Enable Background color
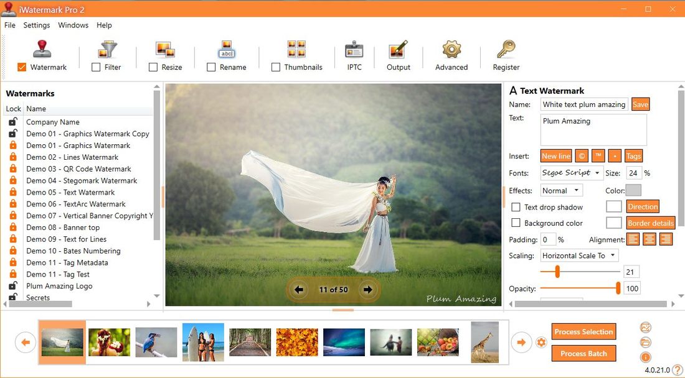The width and height of the screenshot is (685, 378). point(516,223)
